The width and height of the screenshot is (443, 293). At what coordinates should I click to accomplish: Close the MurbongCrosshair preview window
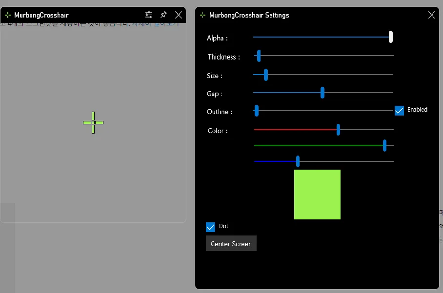point(179,15)
